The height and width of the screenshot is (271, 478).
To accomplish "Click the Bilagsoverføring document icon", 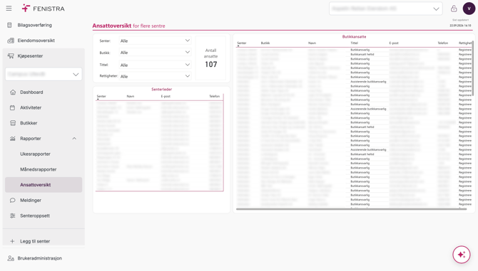I will [x=9, y=25].
